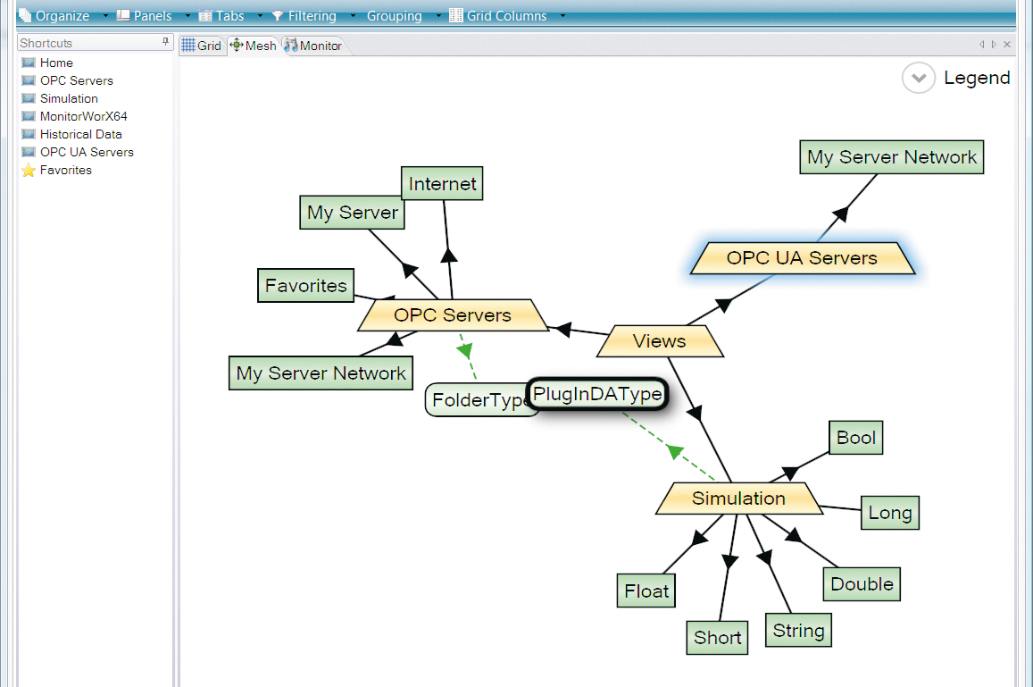Open the Organize dropdown menu
1033x687 pixels.
pyautogui.click(x=63, y=16)
